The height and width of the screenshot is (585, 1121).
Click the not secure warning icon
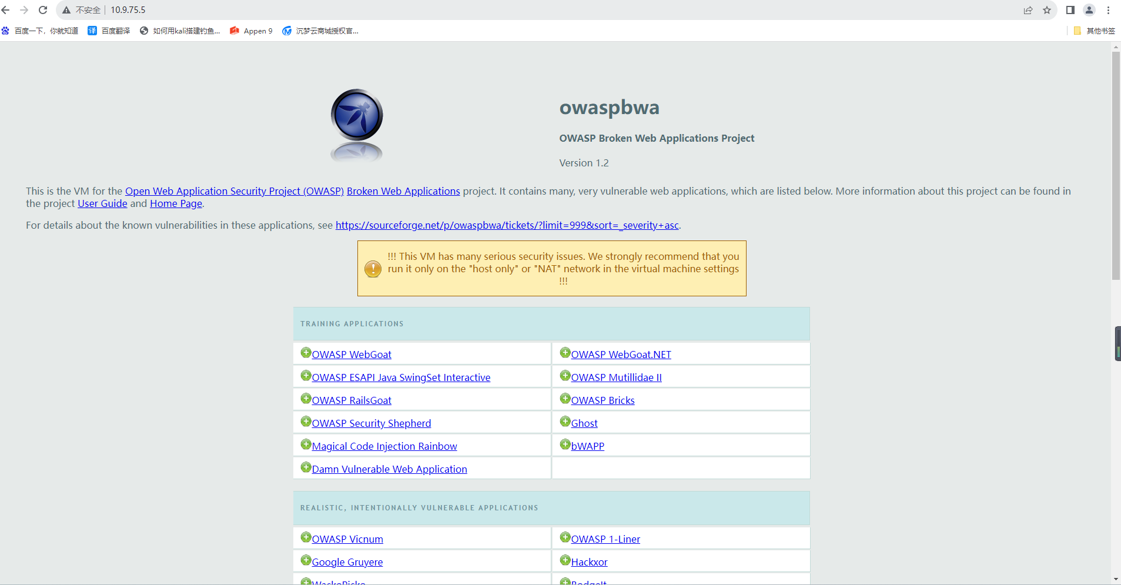(x=66, y=10)
